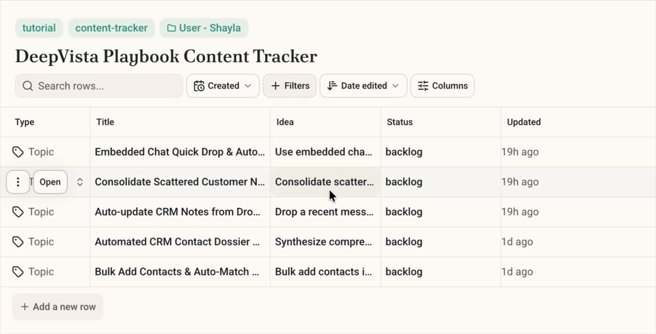Select title 'Automated CRM Contact Dossier ...'

[178, 242]
